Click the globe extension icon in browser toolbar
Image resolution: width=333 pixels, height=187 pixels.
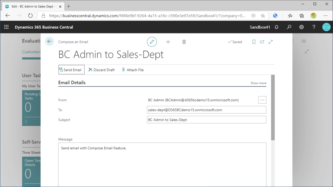coord(275,16)
